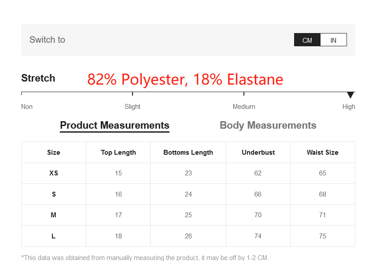
Task: Click the Size column header
Action: click(x=54, y=152)
